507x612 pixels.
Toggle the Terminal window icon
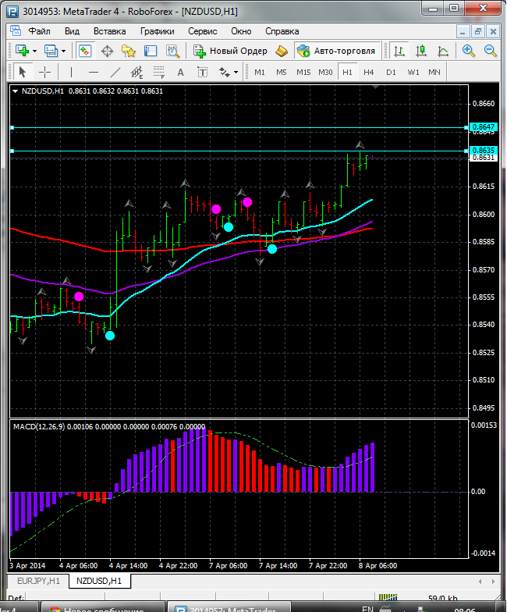(x=150, y=52)
